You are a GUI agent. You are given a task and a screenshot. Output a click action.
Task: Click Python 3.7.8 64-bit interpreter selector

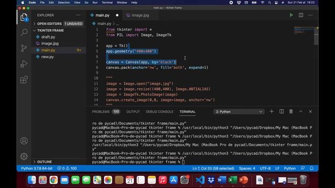point(37,168)
